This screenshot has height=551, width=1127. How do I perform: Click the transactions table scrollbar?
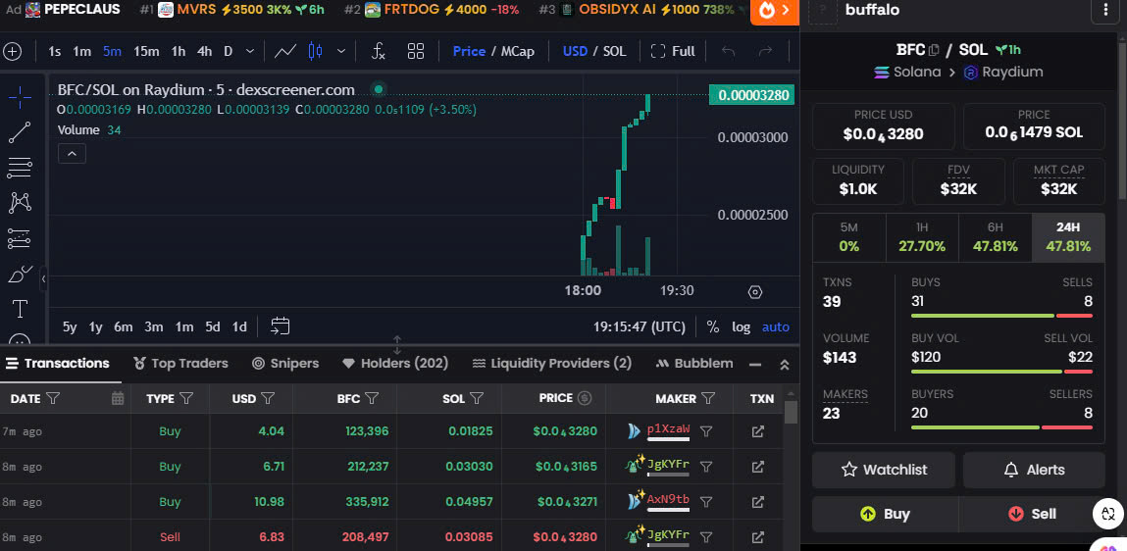tap(791, 412)
